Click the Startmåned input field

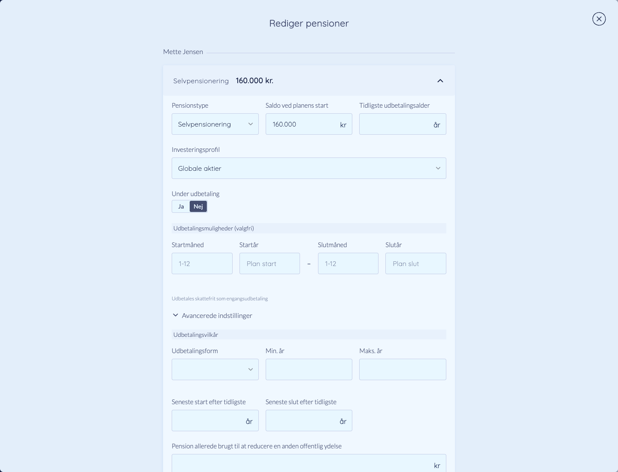click(202, 263)
